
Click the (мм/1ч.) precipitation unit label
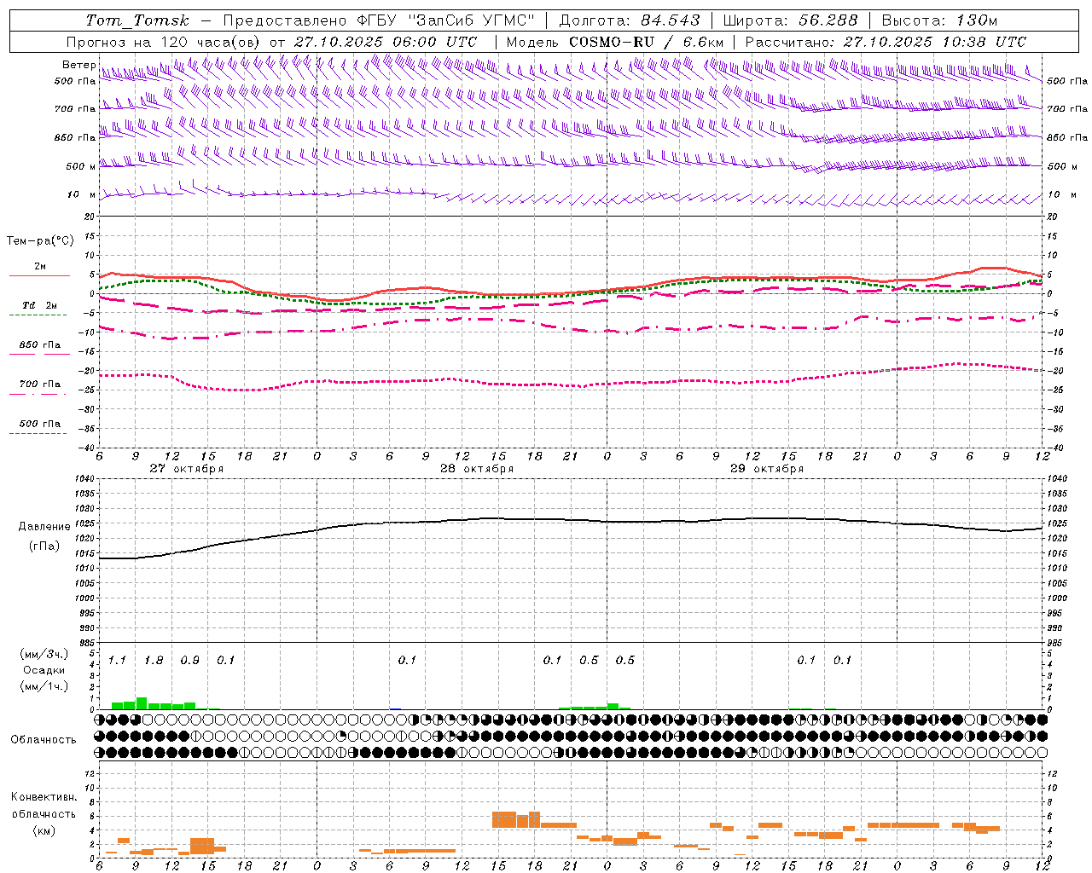pyautogui.click(x=44, y=686)
